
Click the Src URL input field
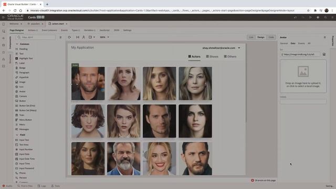pyautogui.click(x=300, y=55)
